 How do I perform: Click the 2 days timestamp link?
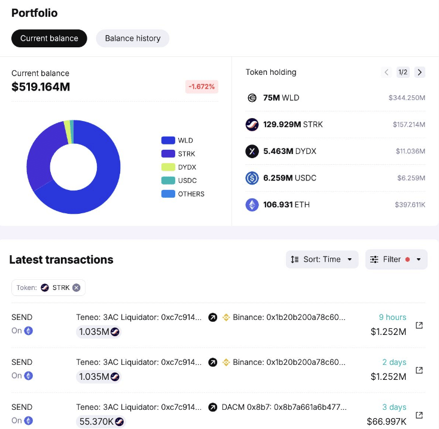pyautogui.click(x=394, y=362)
